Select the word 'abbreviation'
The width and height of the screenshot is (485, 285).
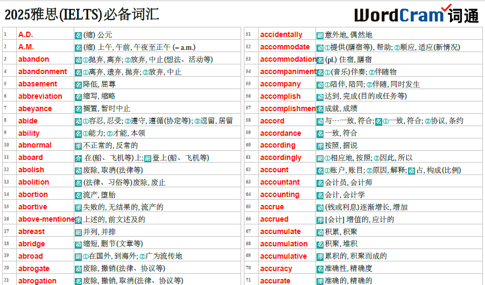[40, 97]
